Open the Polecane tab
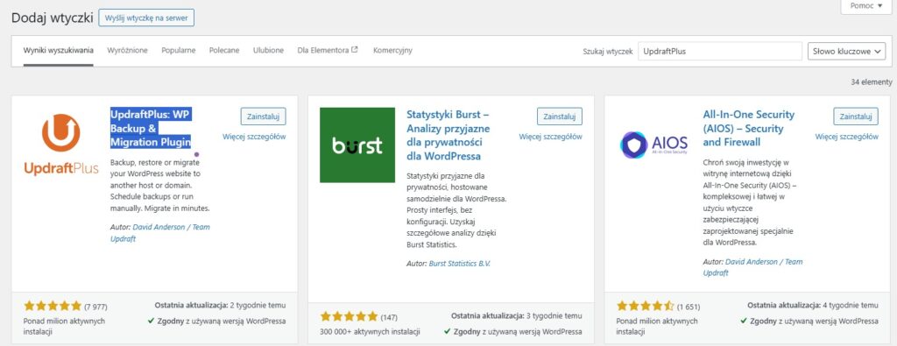This screenshot has width=897, height=346. point(224,50)
